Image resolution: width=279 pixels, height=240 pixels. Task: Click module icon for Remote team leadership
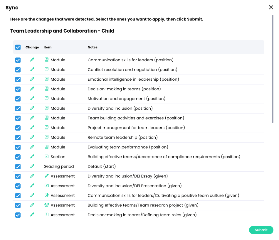click(46, 137)
